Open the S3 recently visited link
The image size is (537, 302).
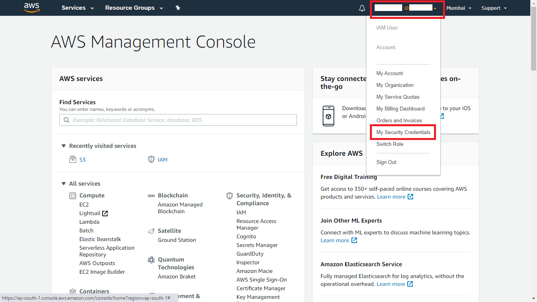point(83,160)
